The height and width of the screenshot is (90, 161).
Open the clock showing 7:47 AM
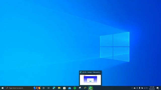click(x=152, y=88)
